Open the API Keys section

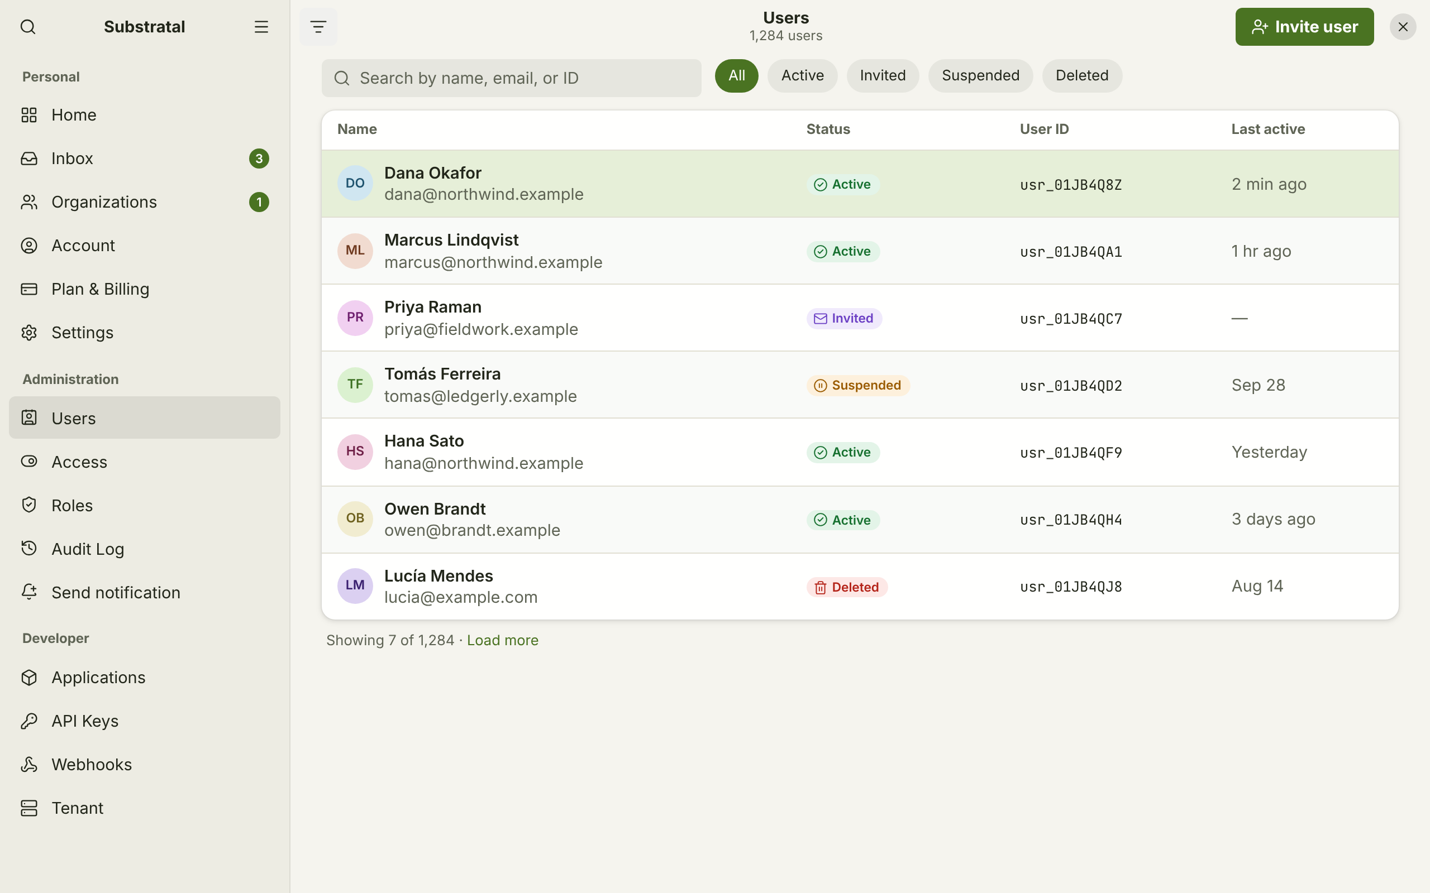coord(145,721)
